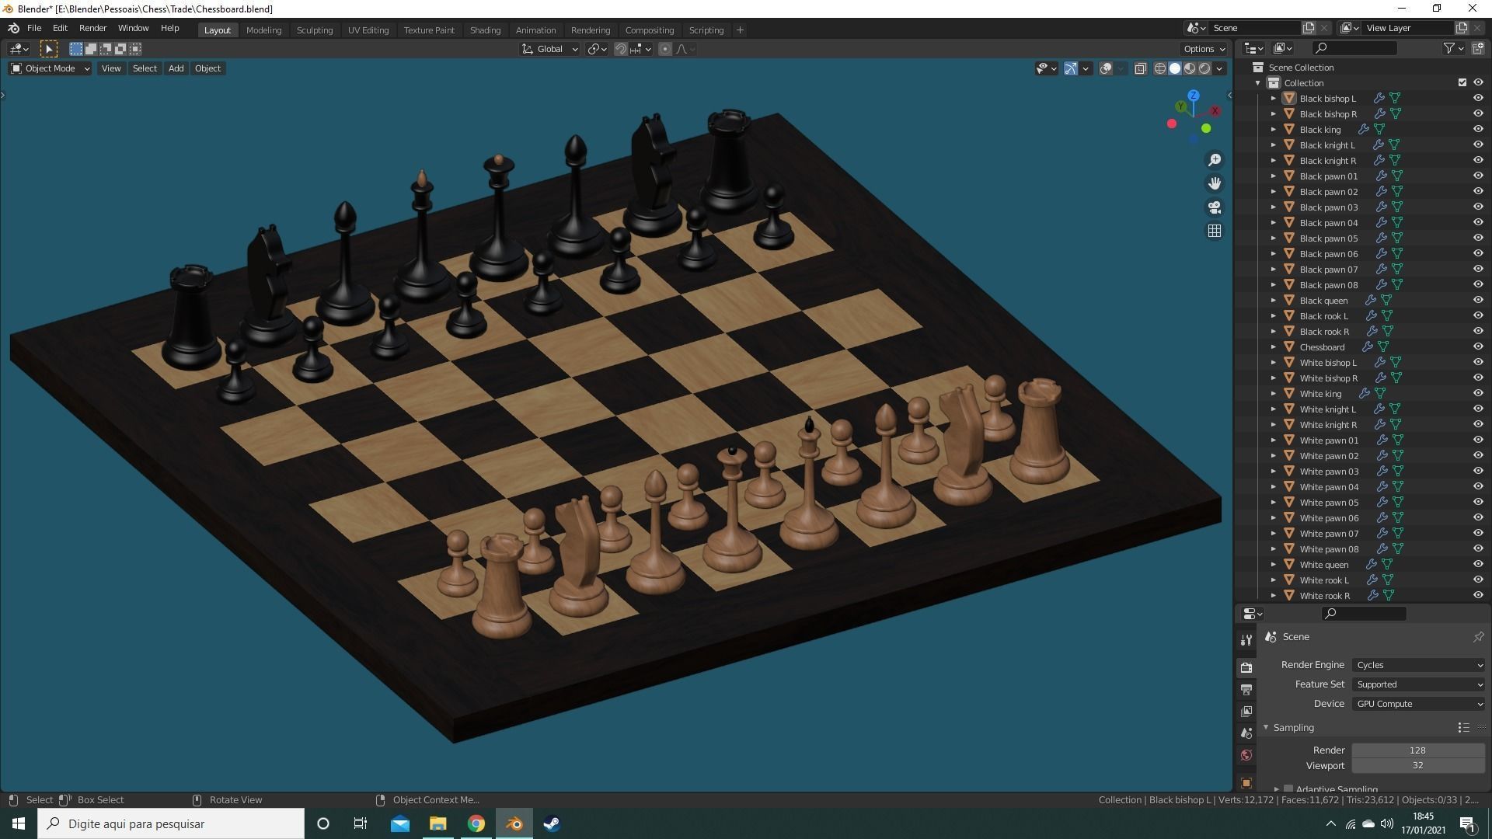
Task: Toggle viewport overlays display
Action: pos(1106,68)
